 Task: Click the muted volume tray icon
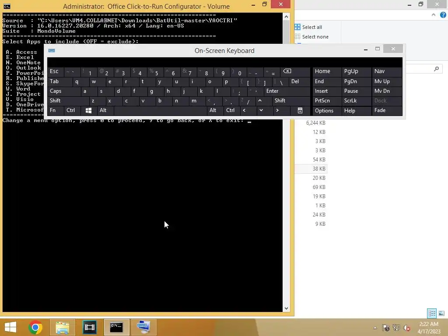[x=406, y=328]
